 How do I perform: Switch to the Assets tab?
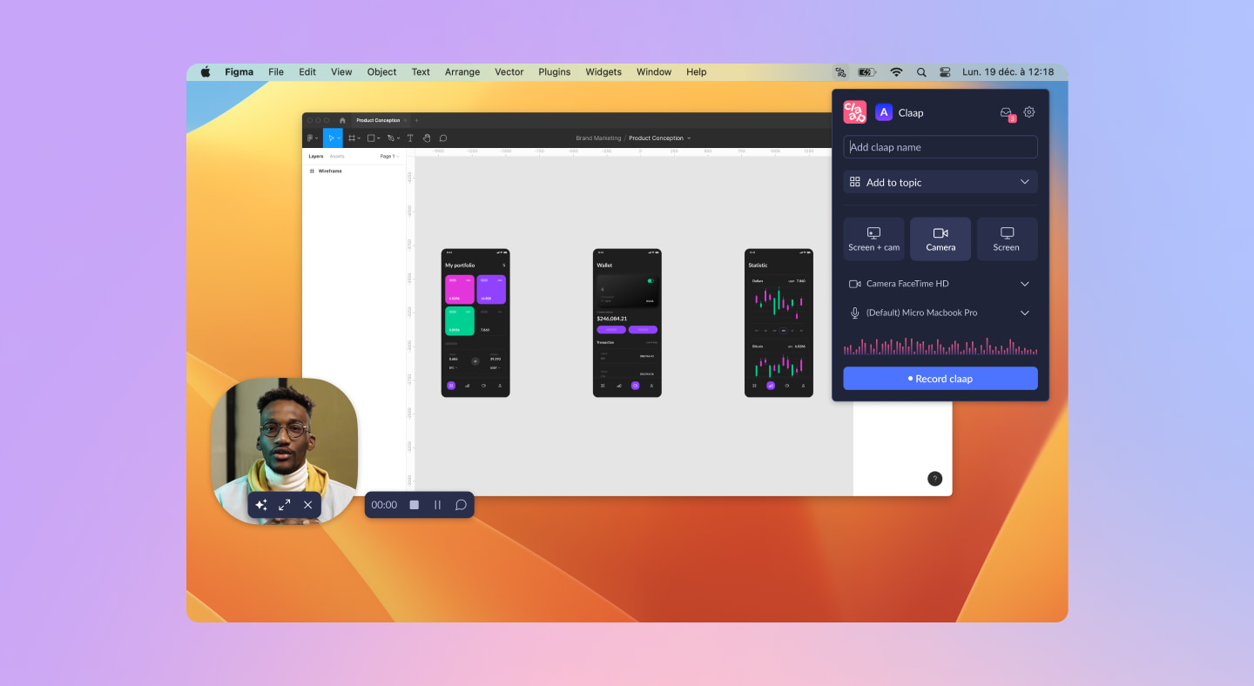coord(337,156)
